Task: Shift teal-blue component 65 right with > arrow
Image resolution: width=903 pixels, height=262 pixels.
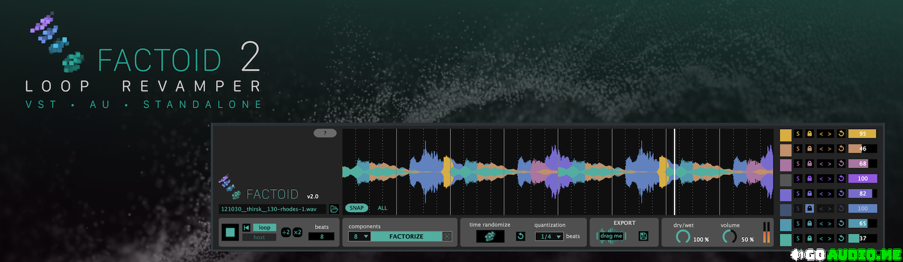Action: point(829,224)
